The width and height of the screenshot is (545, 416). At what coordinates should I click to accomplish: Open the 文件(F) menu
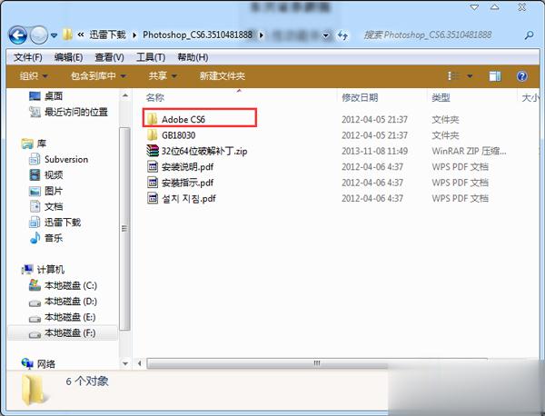(28, 57)
